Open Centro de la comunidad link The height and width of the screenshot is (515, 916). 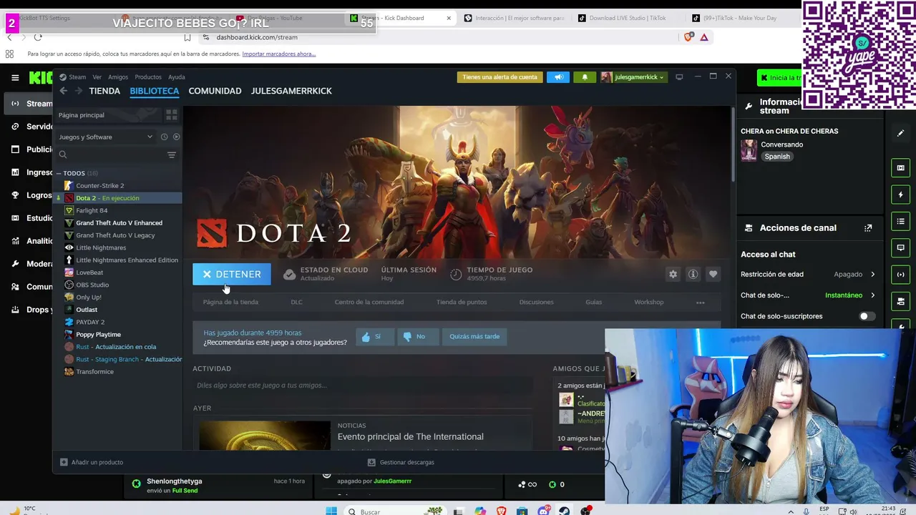coord(369,302)
